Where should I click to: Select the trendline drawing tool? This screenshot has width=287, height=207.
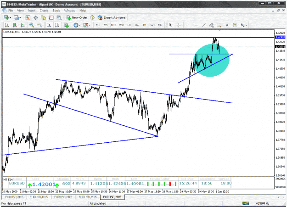[x=204, y=25]
